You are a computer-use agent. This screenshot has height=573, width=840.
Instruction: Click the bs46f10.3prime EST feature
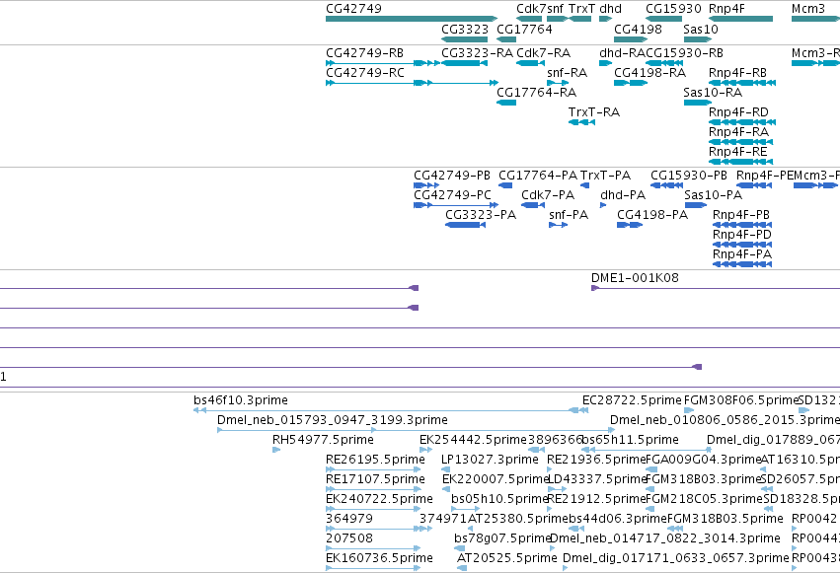click(391, 411)
